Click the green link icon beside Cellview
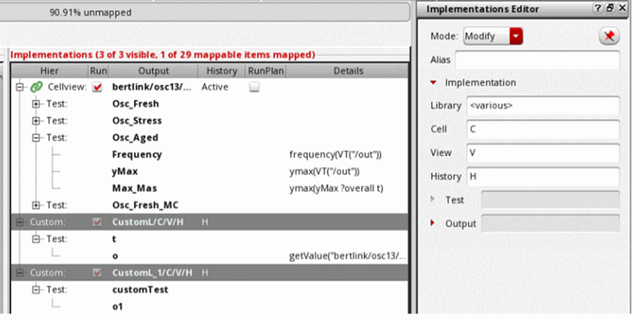 pos(36,87)
